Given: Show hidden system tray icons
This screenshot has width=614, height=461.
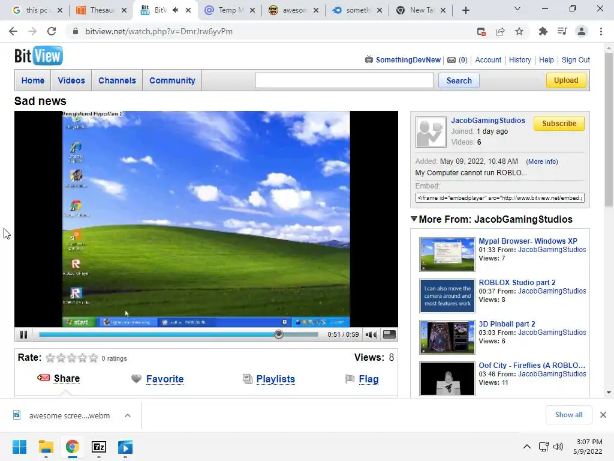Looking at the screenshot, I should [527, 447].
